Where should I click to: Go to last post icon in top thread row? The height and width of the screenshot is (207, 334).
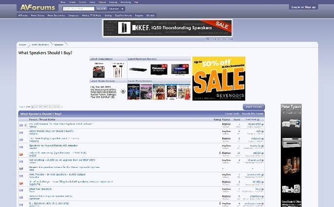click(262, 124)
